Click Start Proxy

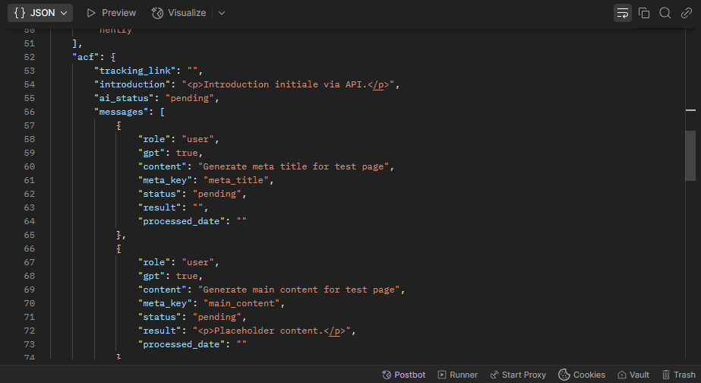tap(518, 375)
